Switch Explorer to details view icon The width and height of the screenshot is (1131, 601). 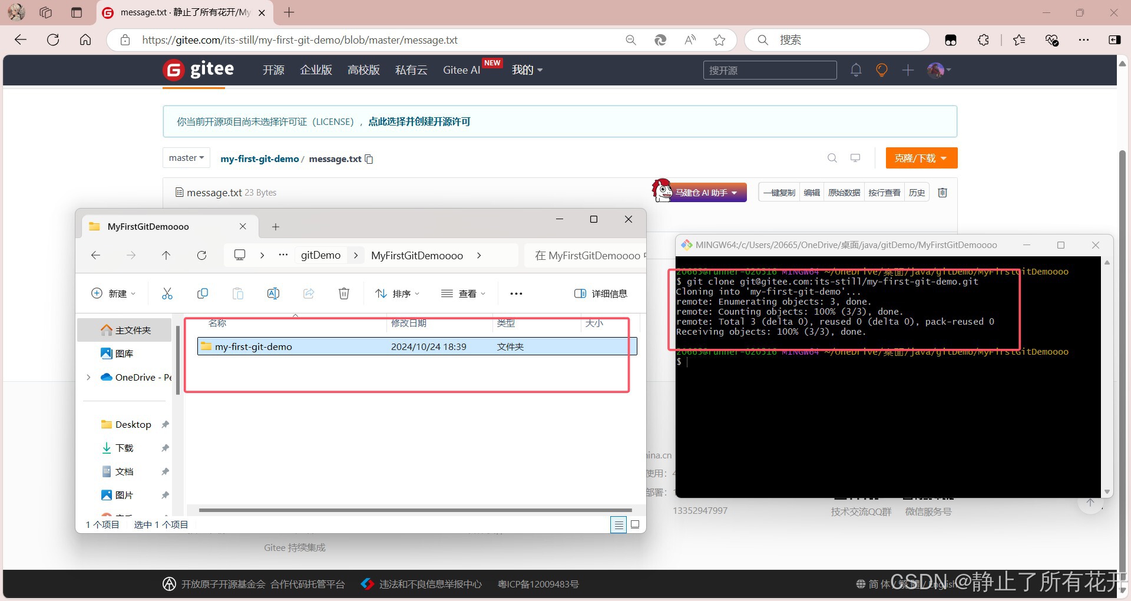click(x=619, y=524)
